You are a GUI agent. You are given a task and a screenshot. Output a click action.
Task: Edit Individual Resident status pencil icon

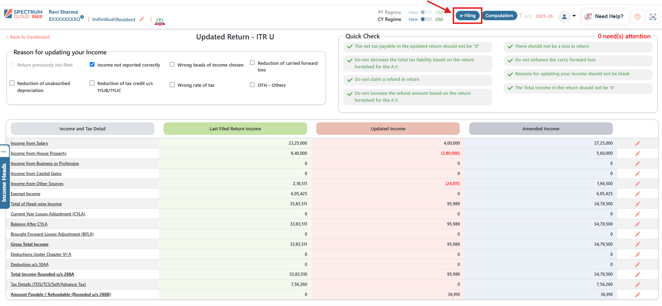point(142,19)
